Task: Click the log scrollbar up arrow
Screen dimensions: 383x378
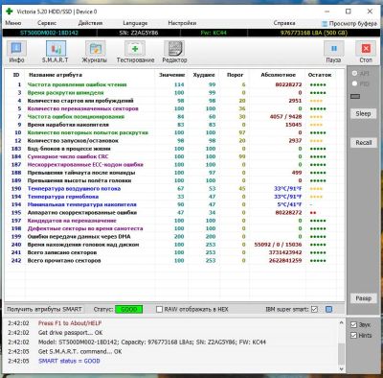Action: tap(341, 322)
